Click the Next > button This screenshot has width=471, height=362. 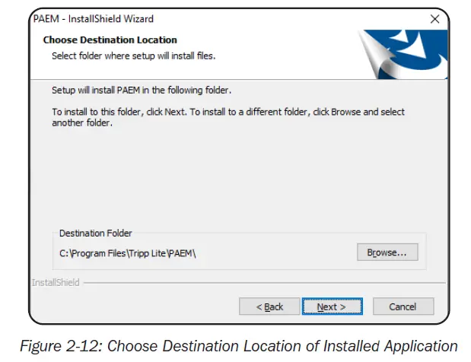[333, 306]
